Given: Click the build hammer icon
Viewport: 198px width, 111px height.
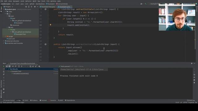Looking at the screenshot, I should point(146,4).
